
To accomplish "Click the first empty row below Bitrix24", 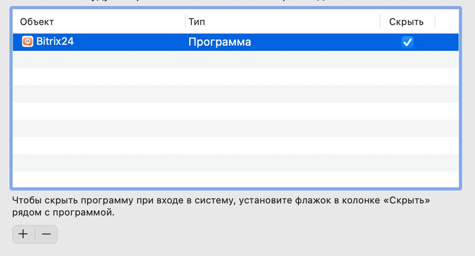I will point(235,59).
